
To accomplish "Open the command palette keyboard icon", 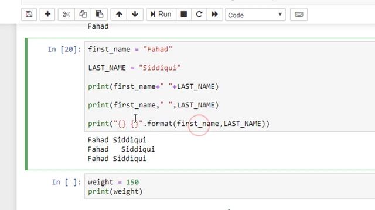I will click(x=299, y=15).
